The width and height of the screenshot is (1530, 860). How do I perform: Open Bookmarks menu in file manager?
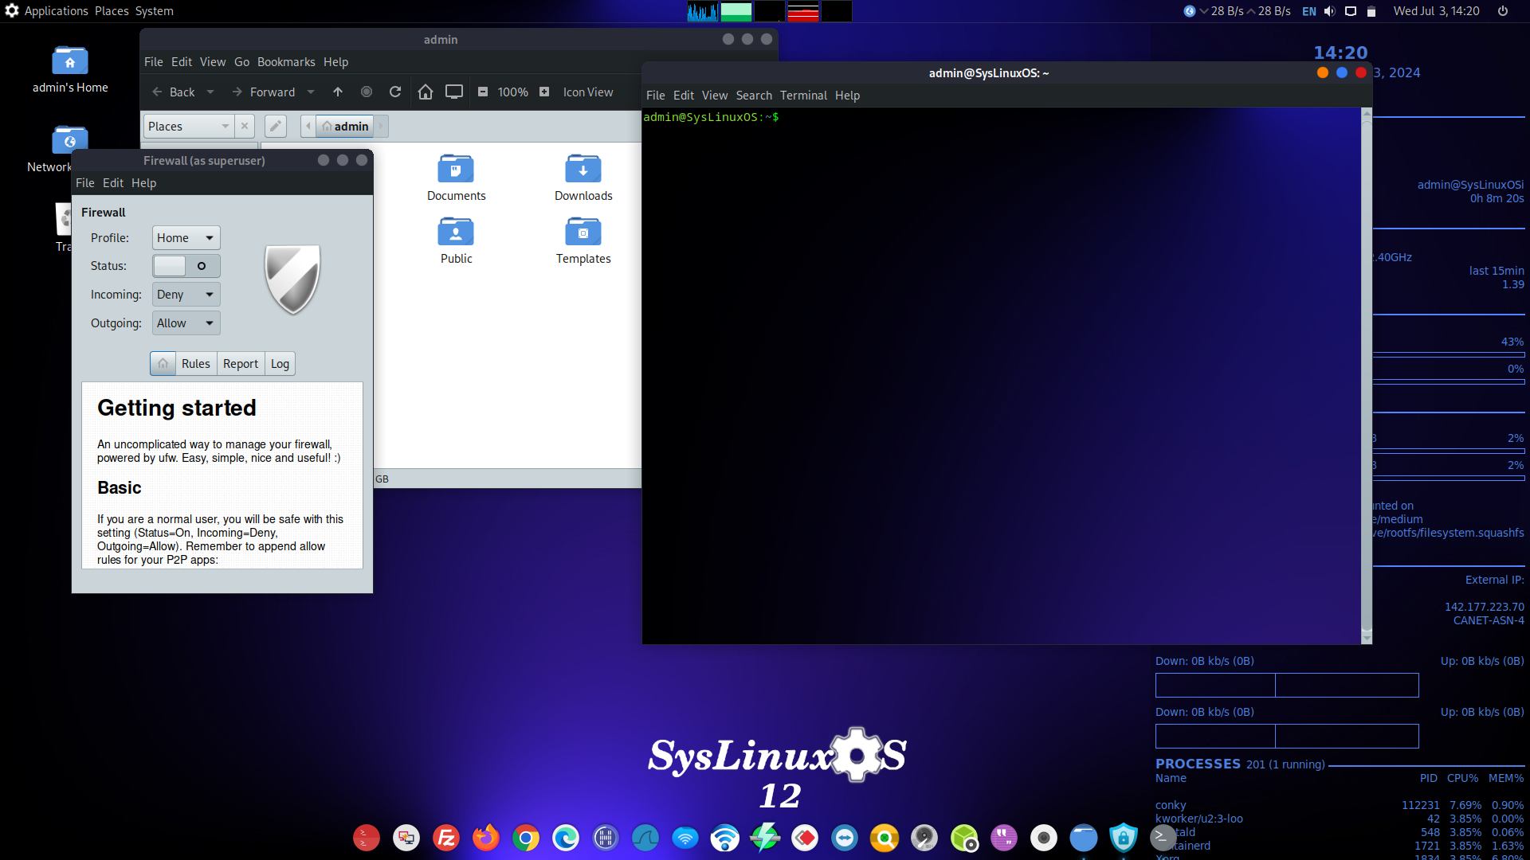[x=286, y=62]
